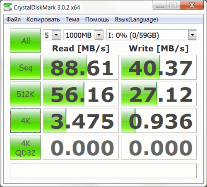Click the 4K QD32 write result 0.000
The image size is (207, 187).
click(x=159, y=147)
